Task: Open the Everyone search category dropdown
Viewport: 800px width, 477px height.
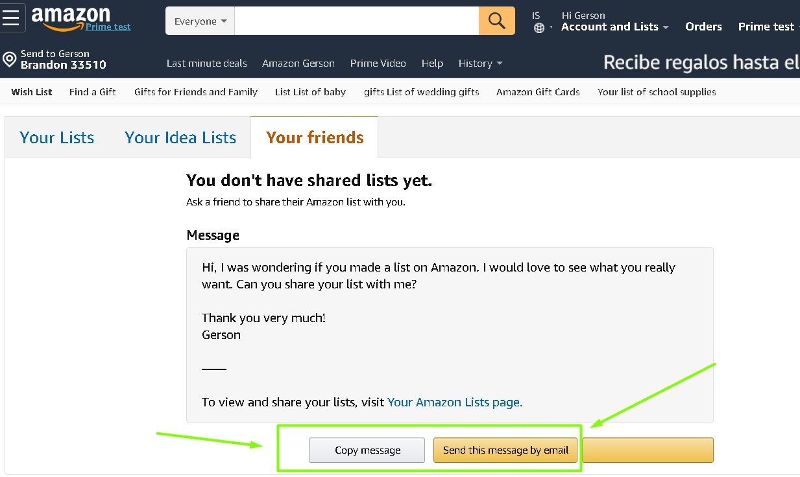Action: coord(200,21)
